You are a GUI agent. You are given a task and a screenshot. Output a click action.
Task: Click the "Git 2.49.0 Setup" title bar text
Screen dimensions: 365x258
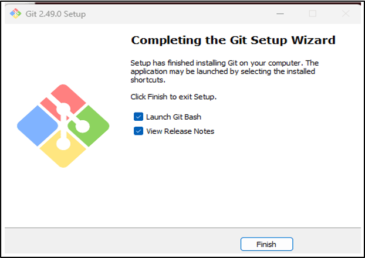pos(56,13)
